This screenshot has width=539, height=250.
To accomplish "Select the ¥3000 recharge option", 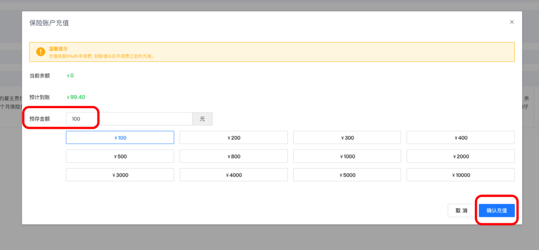I will (x=120, y=175).
